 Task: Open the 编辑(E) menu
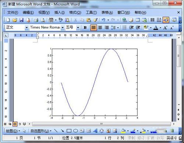pyautogui.click(x=28, y=12)
